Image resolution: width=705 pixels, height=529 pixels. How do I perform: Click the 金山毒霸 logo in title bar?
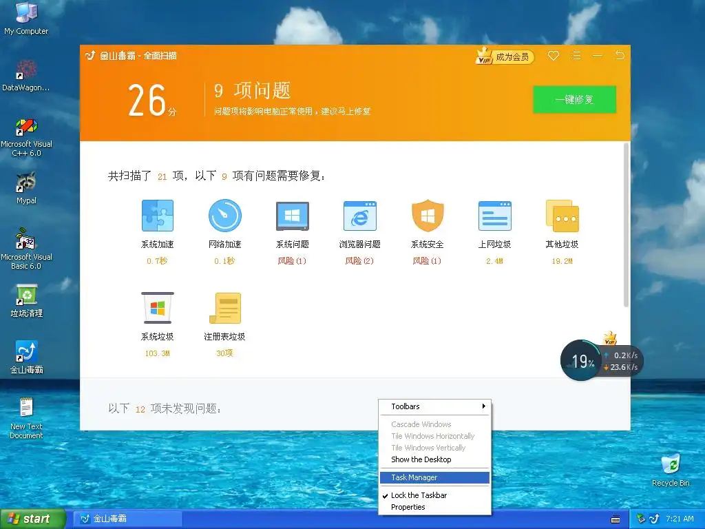pyautogui.click(x=90, y=55)
